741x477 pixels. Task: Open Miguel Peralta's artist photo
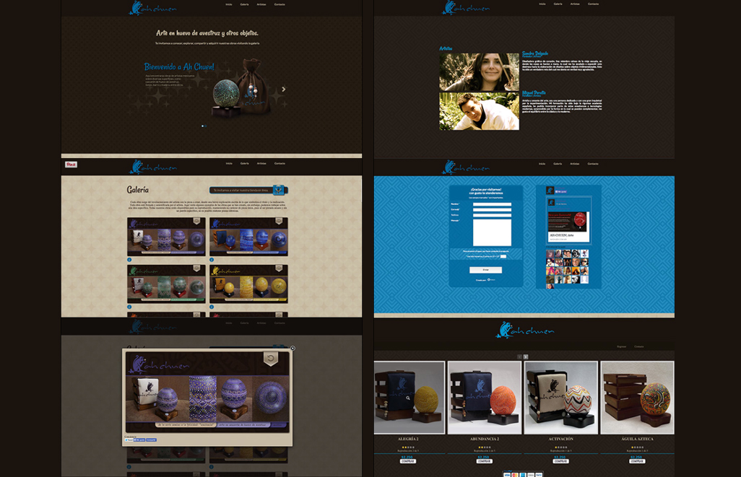point(479,111)
